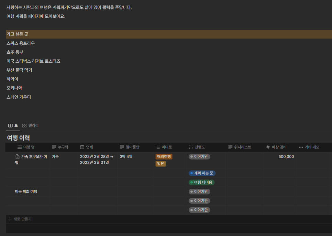
Task: Click the text icon in 위시리스트 header
Action: point(230,147)
